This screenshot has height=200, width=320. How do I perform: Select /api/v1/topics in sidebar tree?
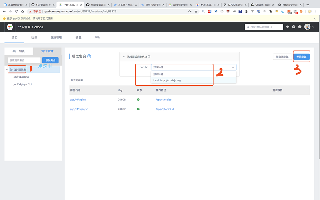click(x=21, y=77)
